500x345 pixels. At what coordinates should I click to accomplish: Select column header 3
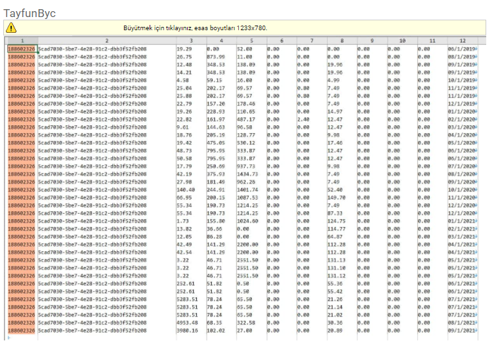click(x=191, y=41)
